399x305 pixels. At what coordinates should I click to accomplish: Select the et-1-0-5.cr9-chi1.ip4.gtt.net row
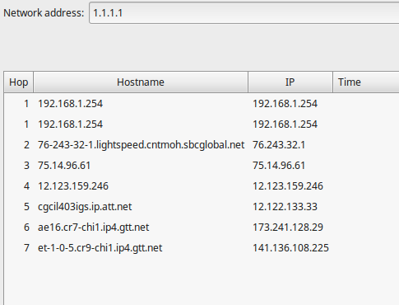(x=202, y=248)
